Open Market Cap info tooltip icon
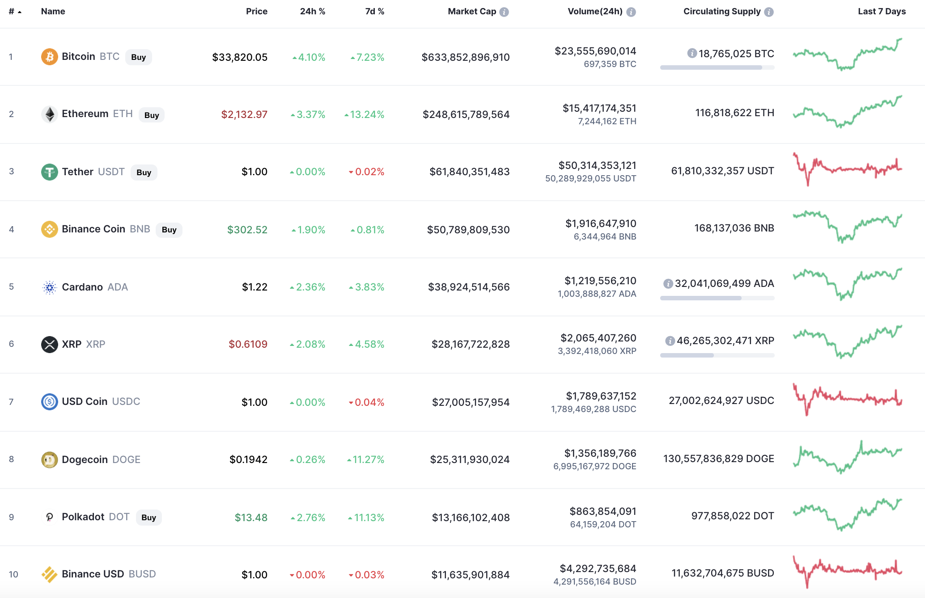 pos(504,12)
